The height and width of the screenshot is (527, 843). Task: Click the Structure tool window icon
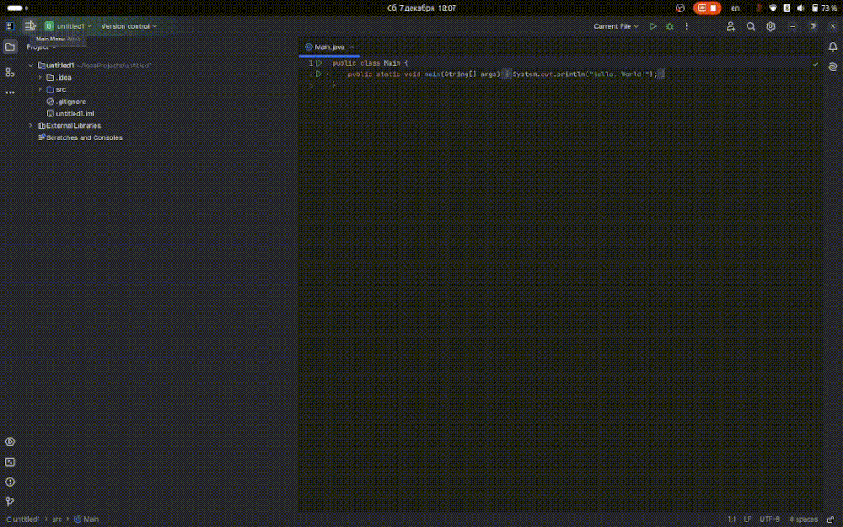(10, 74)
